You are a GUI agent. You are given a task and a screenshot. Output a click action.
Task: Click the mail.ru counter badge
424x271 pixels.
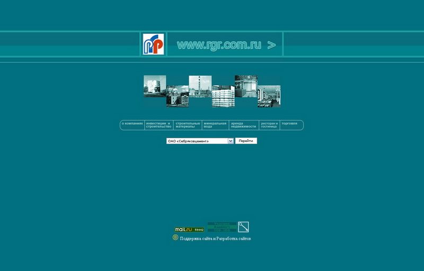coord(189,230)
